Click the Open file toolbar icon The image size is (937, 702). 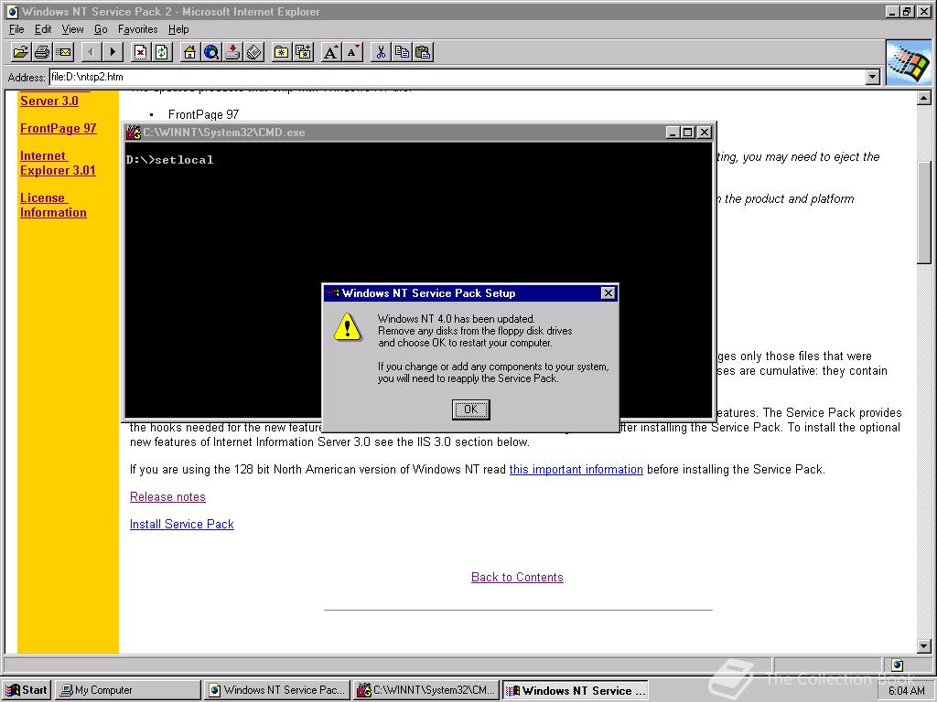tap(20, 52)
